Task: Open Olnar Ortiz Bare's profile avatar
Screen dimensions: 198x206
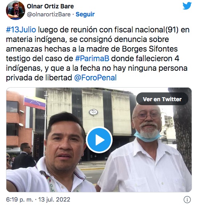Action: 16,10
